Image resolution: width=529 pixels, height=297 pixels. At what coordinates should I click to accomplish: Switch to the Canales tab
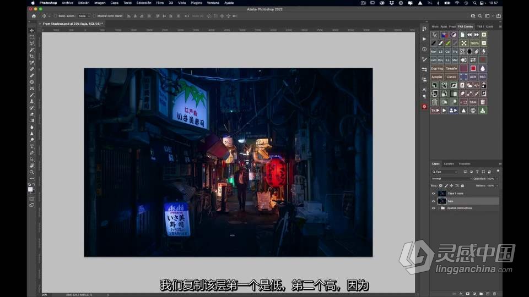[x=449, y=163]
